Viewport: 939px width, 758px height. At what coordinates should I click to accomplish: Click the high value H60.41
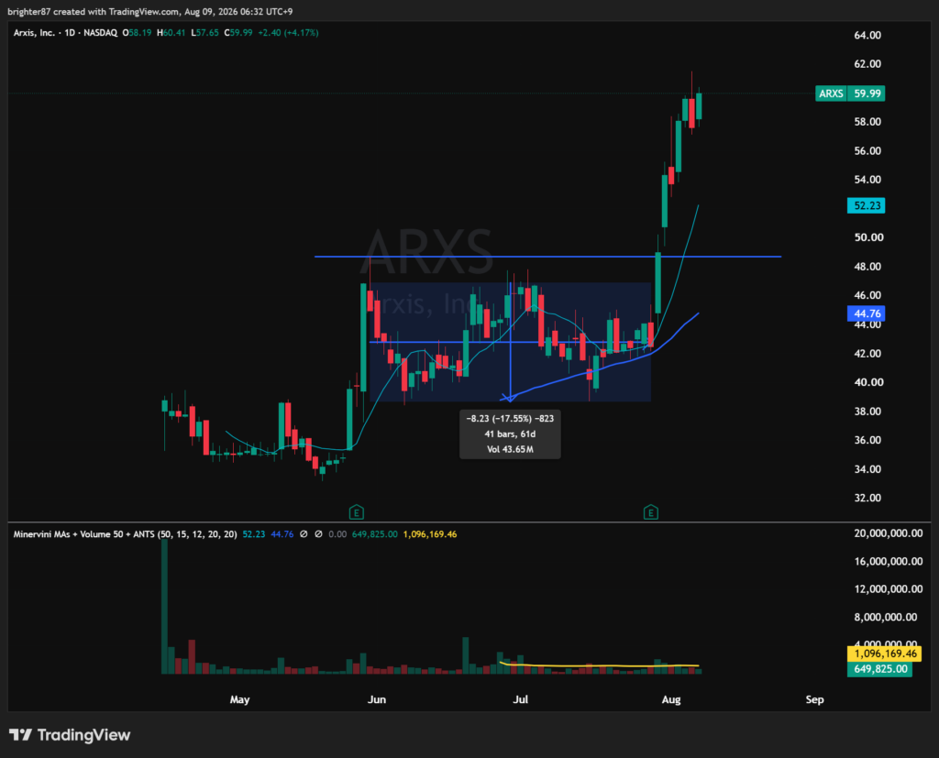tap(171, 33)
